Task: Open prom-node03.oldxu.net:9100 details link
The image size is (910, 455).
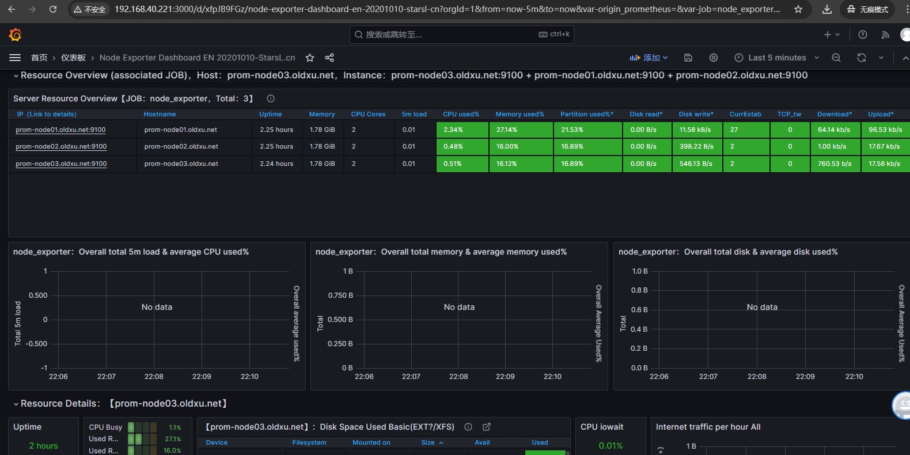Action: click(x=61, y=164)
